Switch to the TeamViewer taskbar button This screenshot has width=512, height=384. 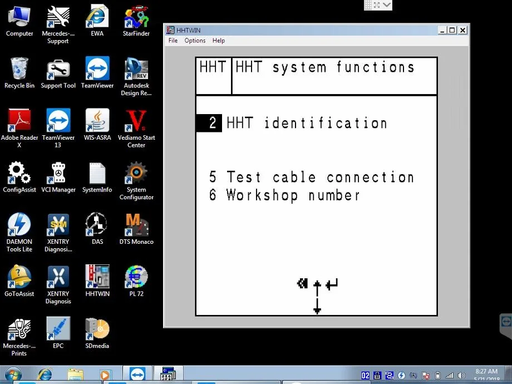(137, 374)
